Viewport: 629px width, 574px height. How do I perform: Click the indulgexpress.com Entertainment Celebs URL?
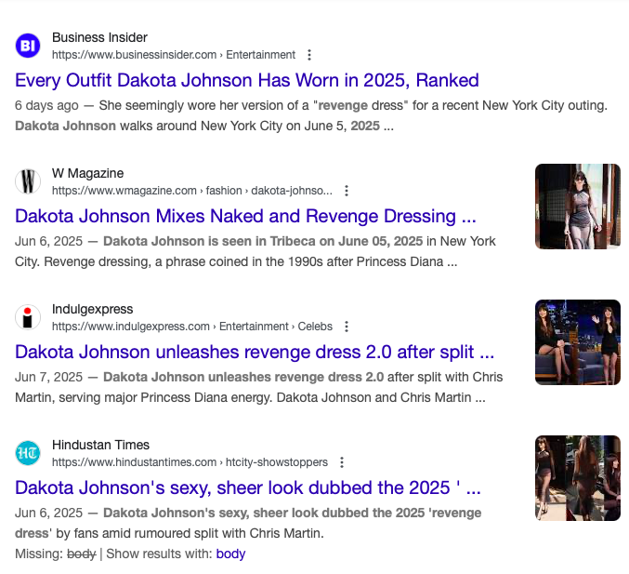192,327
